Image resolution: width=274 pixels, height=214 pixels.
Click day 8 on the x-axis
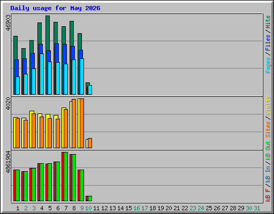pyautogui.click(x=74, y=208)
